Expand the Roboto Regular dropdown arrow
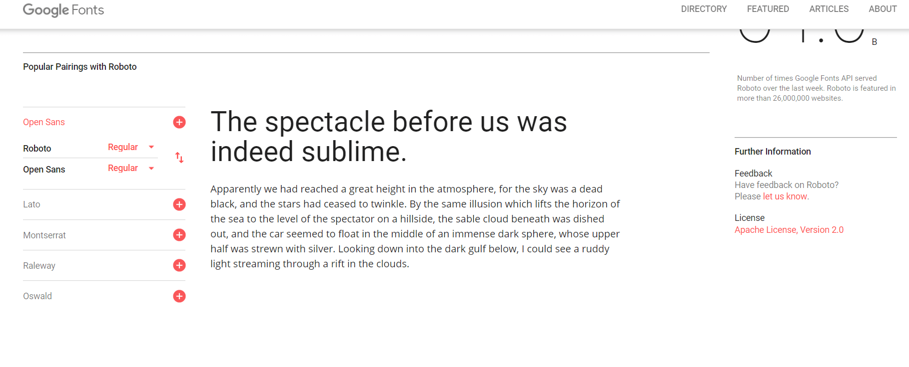 tap(151, 147)
